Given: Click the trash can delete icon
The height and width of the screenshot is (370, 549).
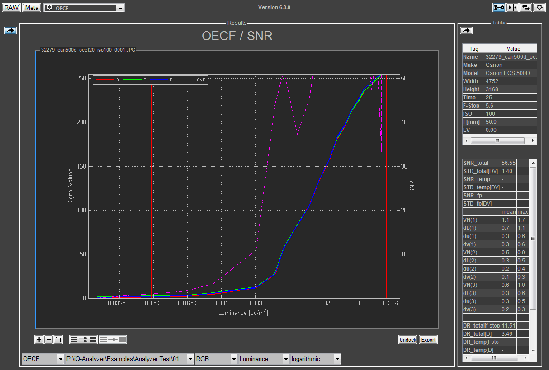Looking at the screenshot, I should click(58, 339).
